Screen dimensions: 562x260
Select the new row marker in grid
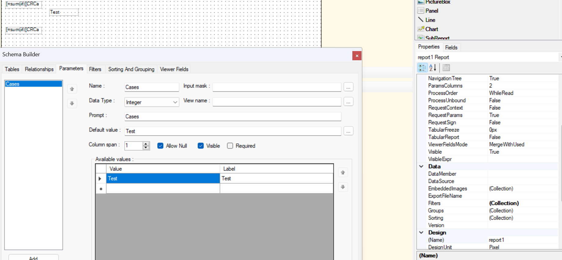pyautogui.click(x=101, y=188)
